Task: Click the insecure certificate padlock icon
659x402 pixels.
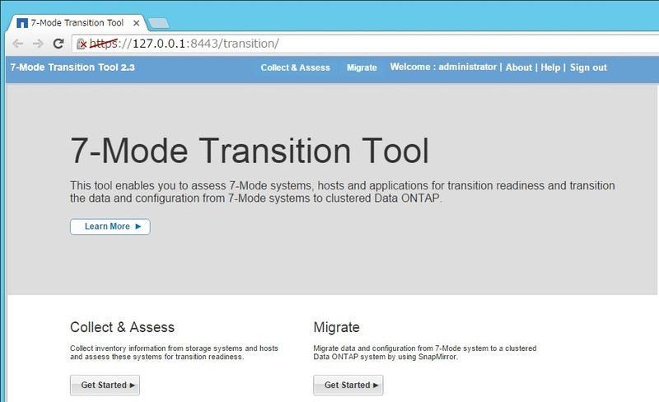Action: coord(81,44)
